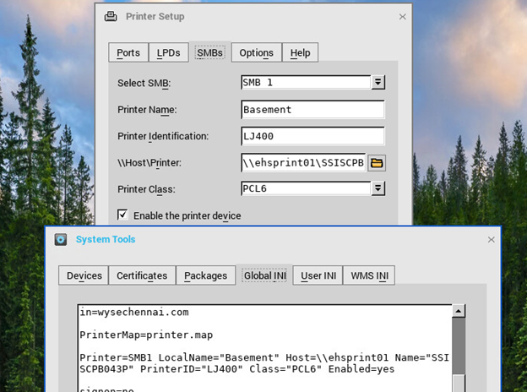The height and width of the screenshot is (392, 527).
Task: Switch to the WMS INI tab
Action: [369, 275]
